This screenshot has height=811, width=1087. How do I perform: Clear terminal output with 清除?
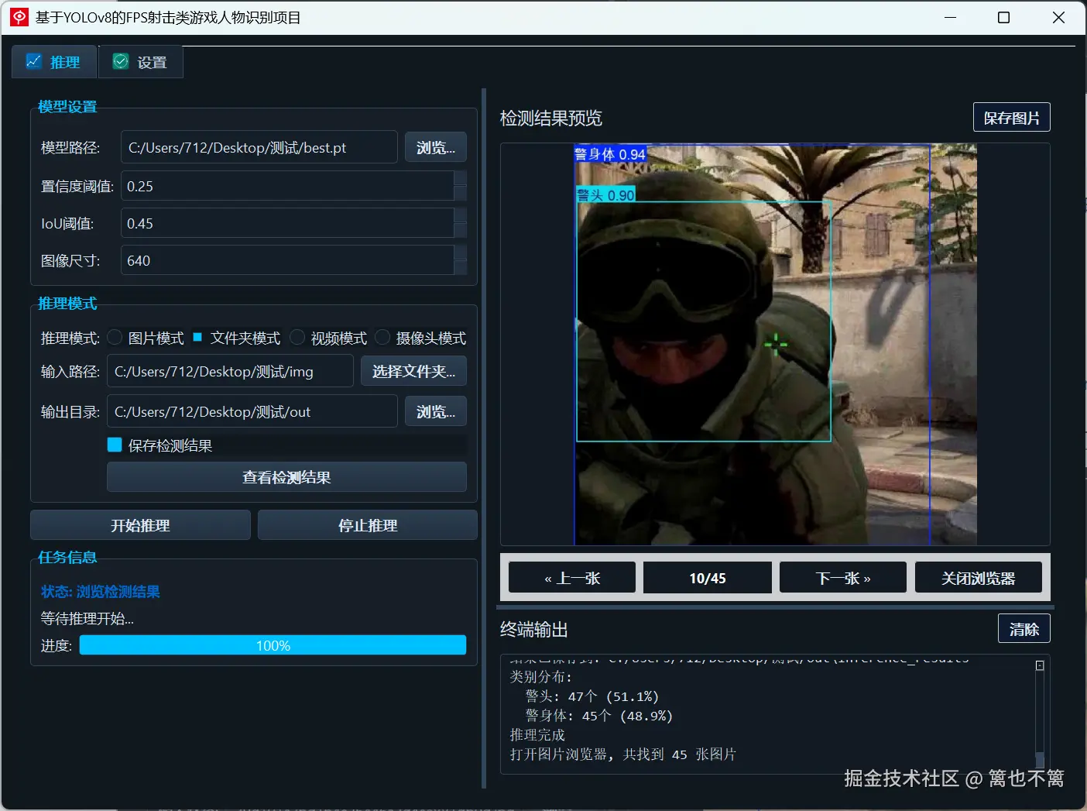(1024, 629)
